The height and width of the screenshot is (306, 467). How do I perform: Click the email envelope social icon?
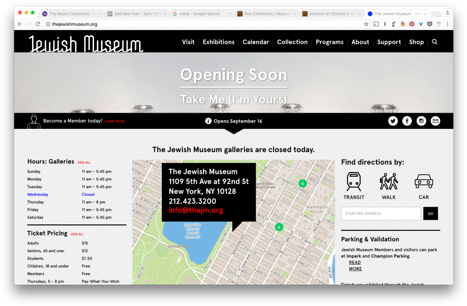coord(435,121)
